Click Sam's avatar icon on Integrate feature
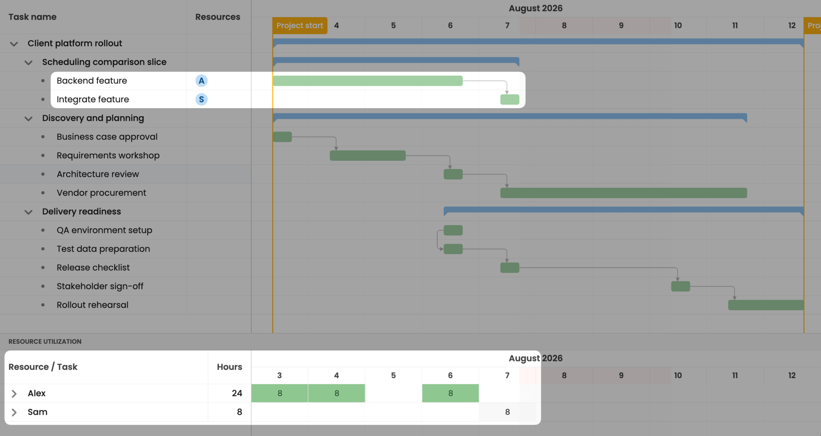The image size is (821, 436). click(x=201, y=99)
